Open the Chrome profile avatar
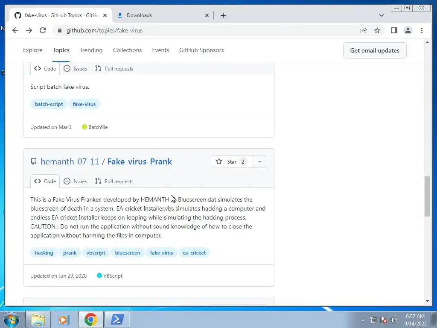 [408, 30]
